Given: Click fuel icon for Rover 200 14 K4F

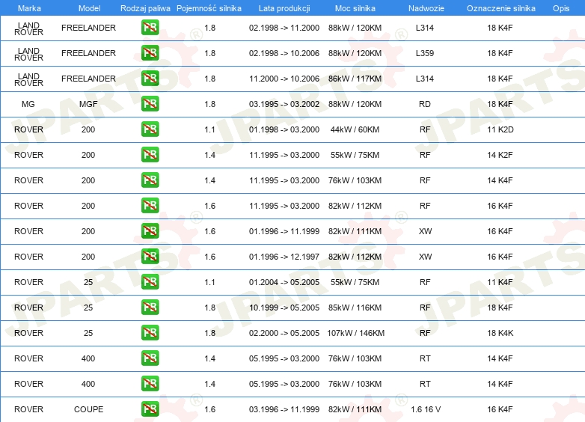Looking at the screenshot, I should 150,180.
